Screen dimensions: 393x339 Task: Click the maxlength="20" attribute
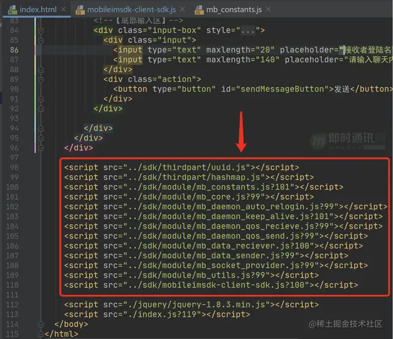(240, 50)
